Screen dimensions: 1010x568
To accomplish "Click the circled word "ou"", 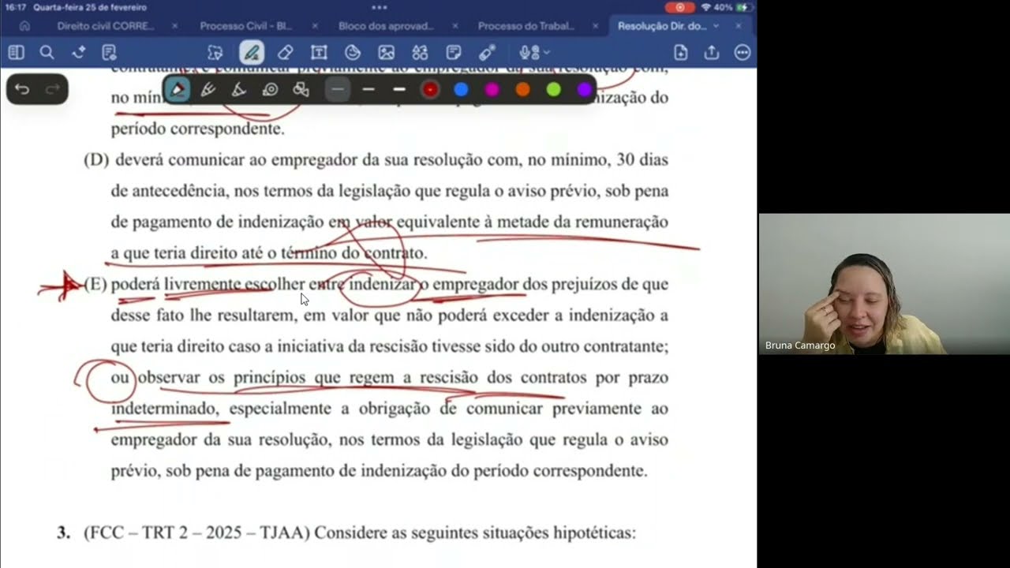I will (120, 378).
